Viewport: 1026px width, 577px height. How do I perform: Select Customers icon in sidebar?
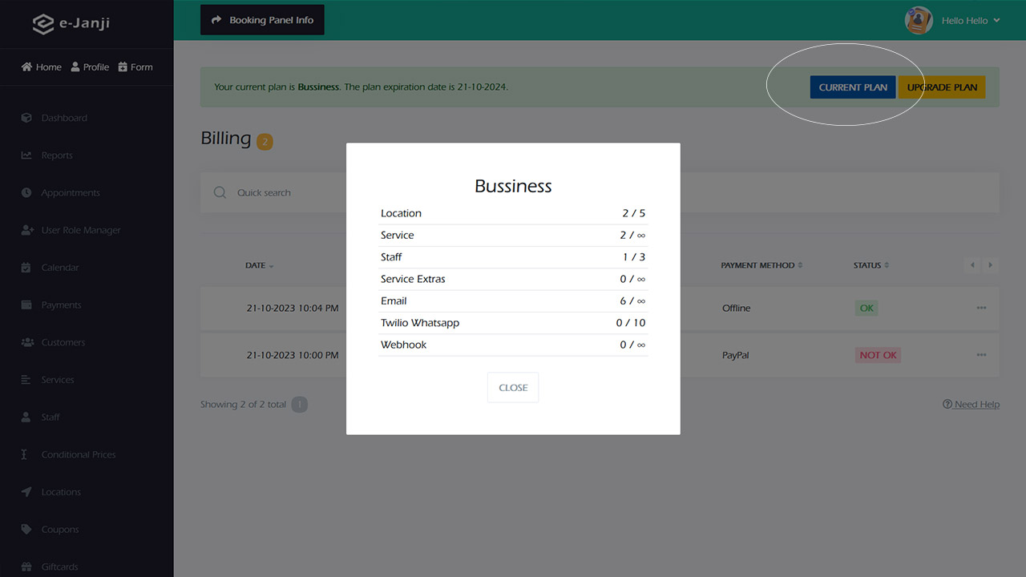(26, 342)
